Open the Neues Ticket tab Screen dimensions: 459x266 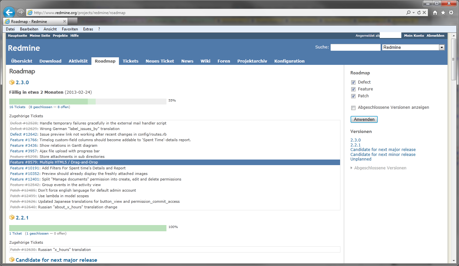pyautogui.click(x=160, y=61)
